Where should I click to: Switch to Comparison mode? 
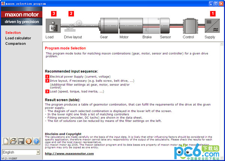[15, 44]
